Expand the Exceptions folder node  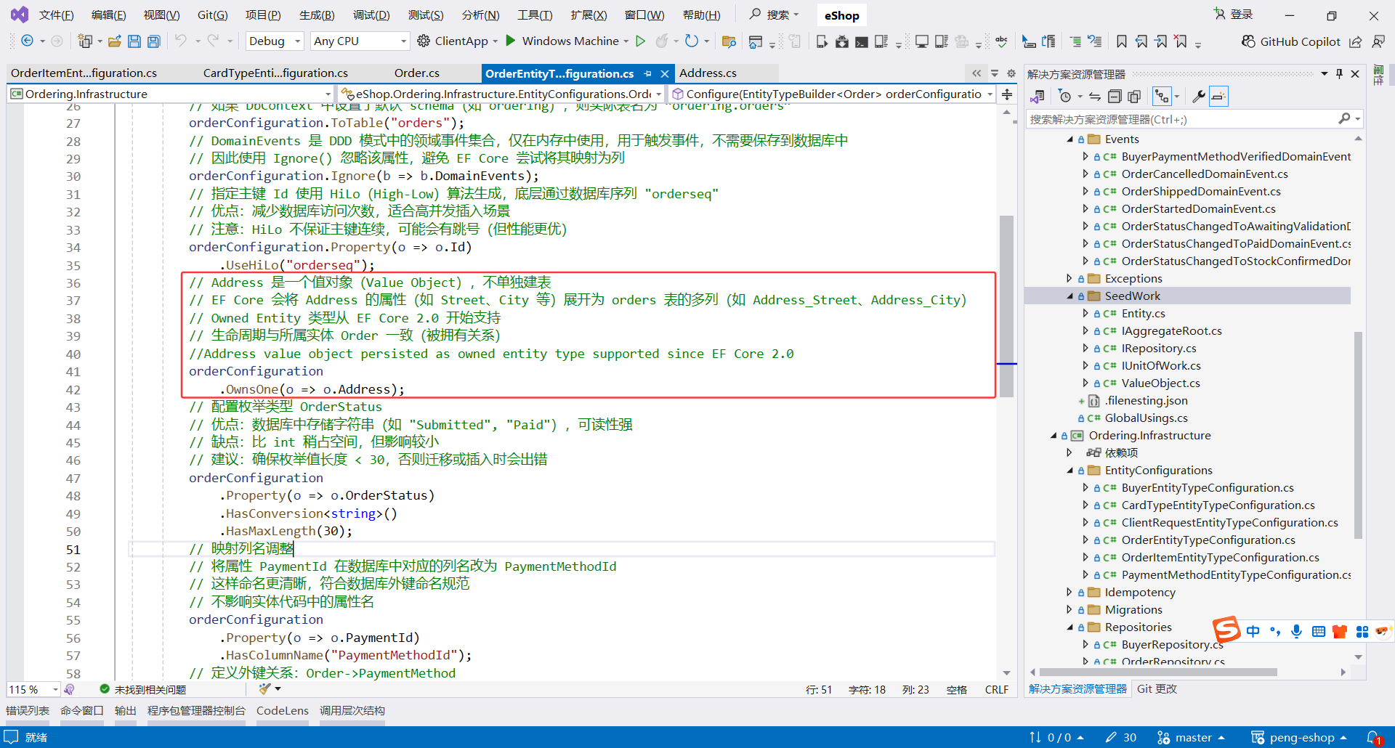[1069, 279]
